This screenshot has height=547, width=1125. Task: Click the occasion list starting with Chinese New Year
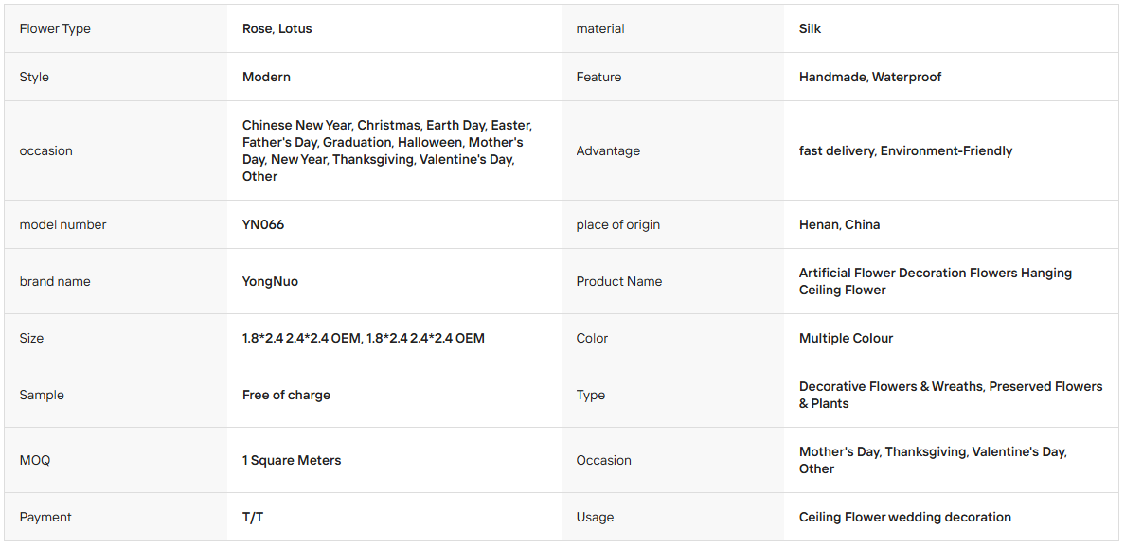point(387,150)
